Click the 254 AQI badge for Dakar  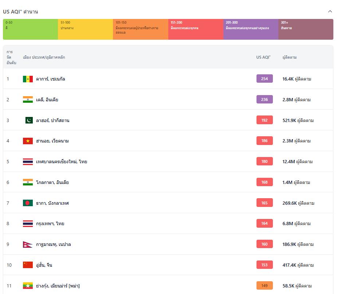click(264, 79)
